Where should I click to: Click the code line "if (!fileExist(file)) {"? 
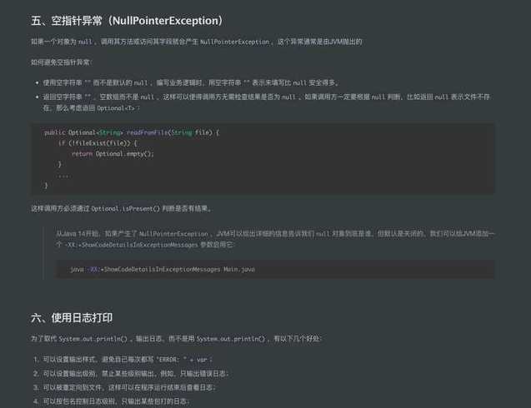[x=98, y=143]
